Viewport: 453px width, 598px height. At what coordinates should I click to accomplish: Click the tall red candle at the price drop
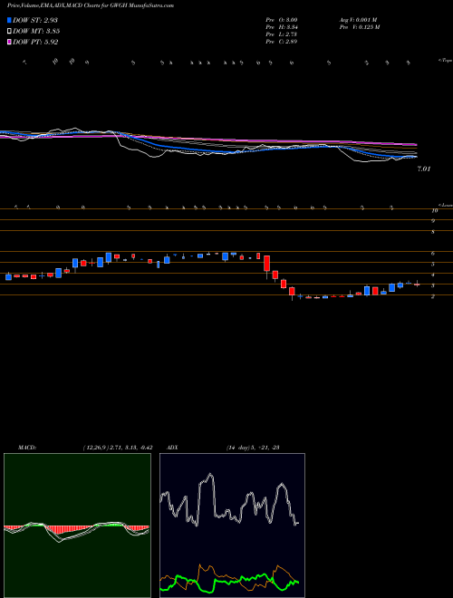pyautogui.click(x=267, y=264)
